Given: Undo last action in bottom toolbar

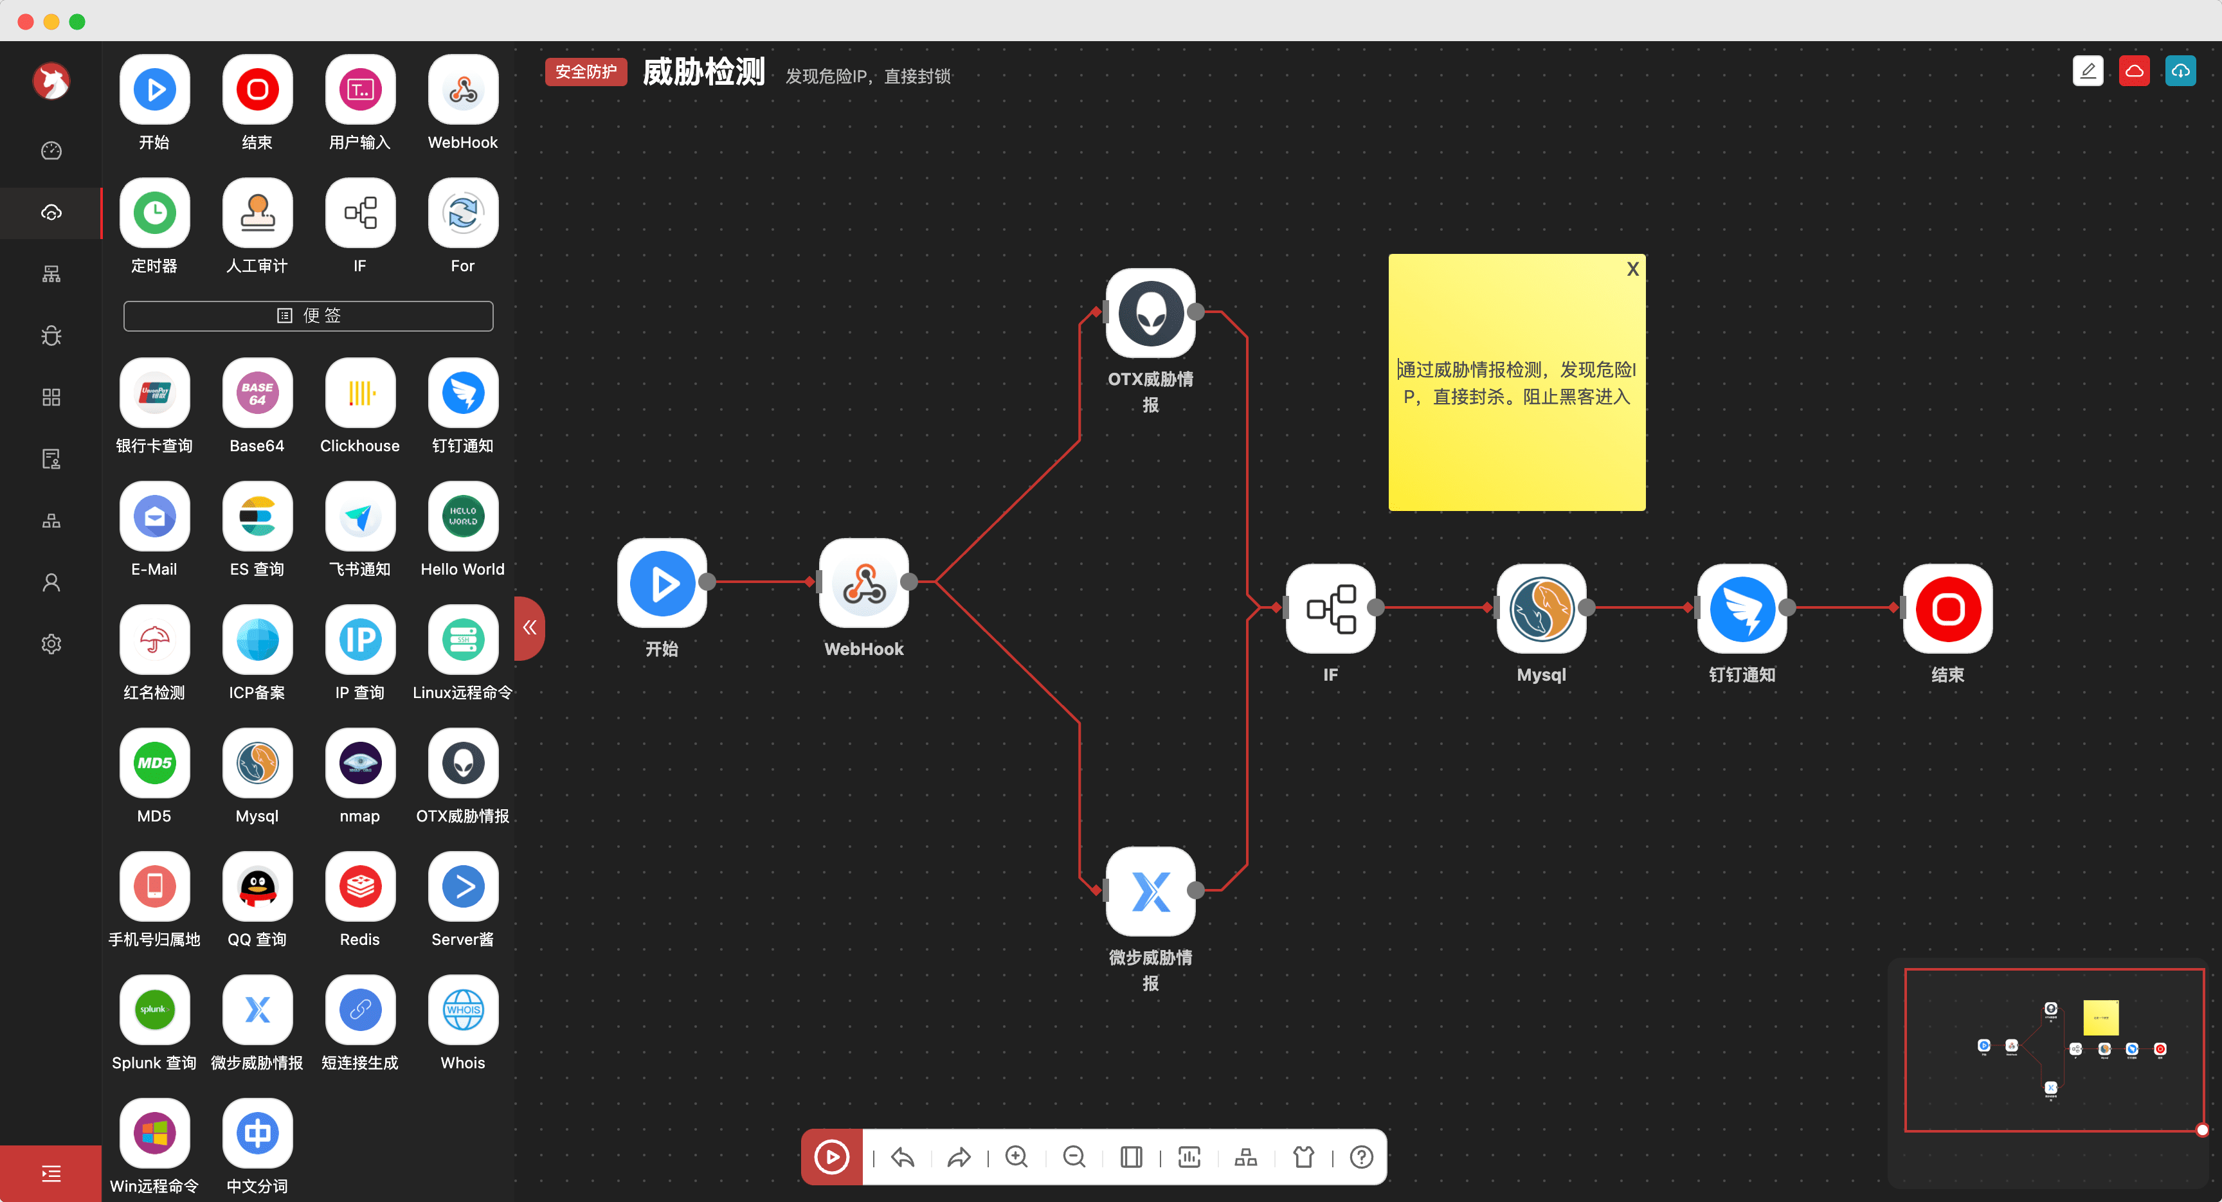Looking at the screenshot, I should coord(902,1156).
